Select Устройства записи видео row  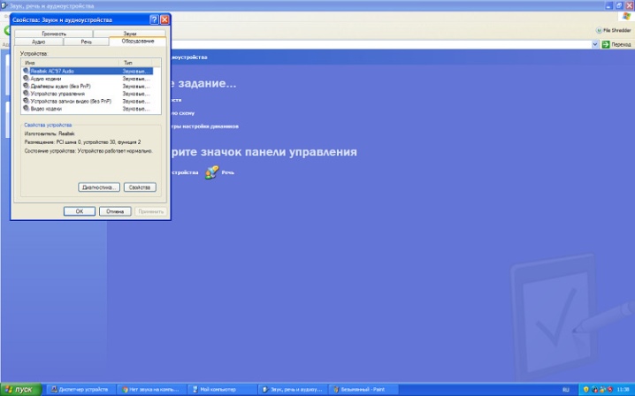(x=88, y=102)
